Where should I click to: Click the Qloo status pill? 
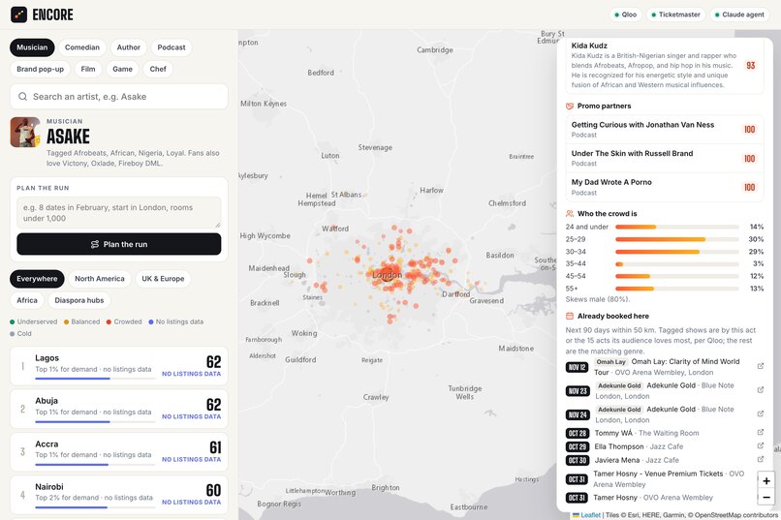click(626, 15)
